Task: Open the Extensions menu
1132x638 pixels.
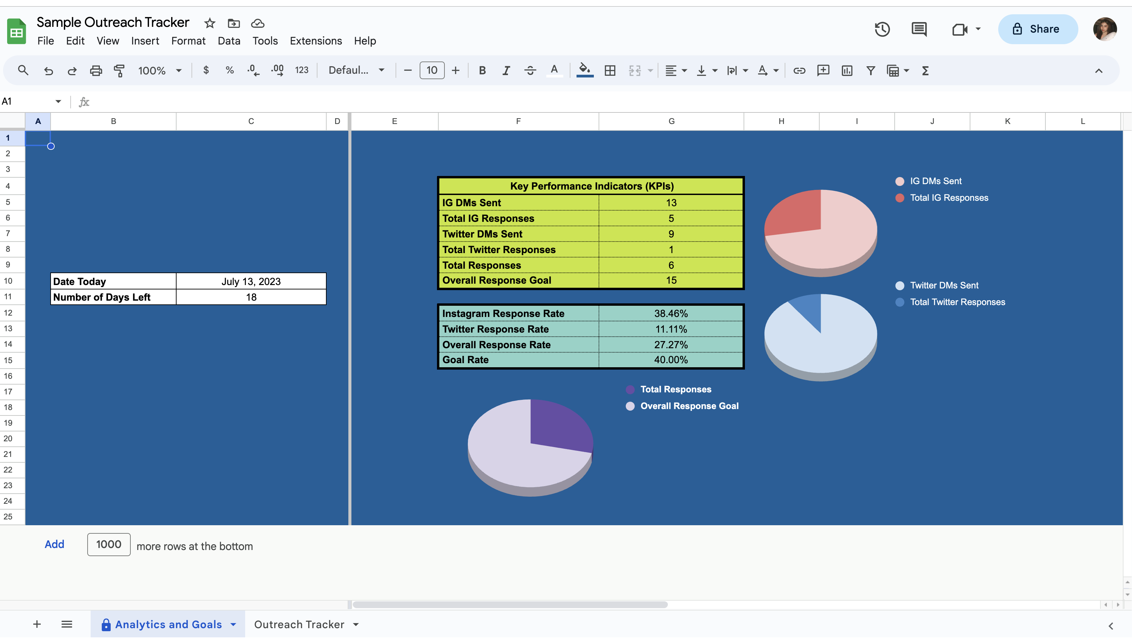Action: tap(315, 41)
